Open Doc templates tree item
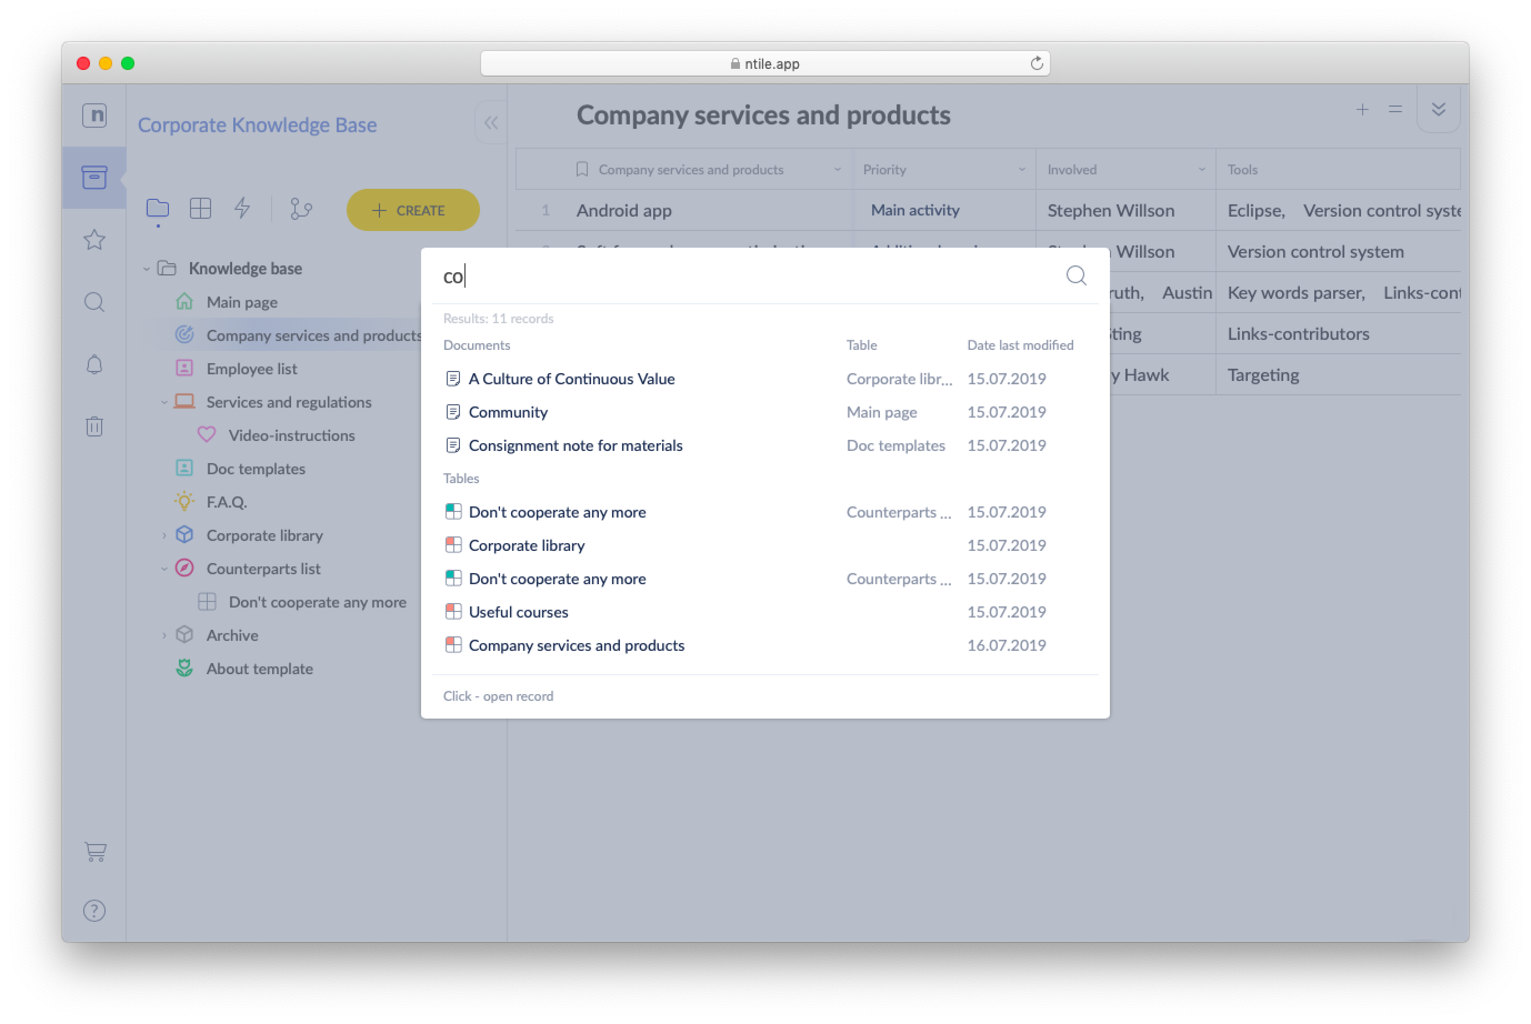Viewport: 1531px width, 1024px height. [256, 468]
